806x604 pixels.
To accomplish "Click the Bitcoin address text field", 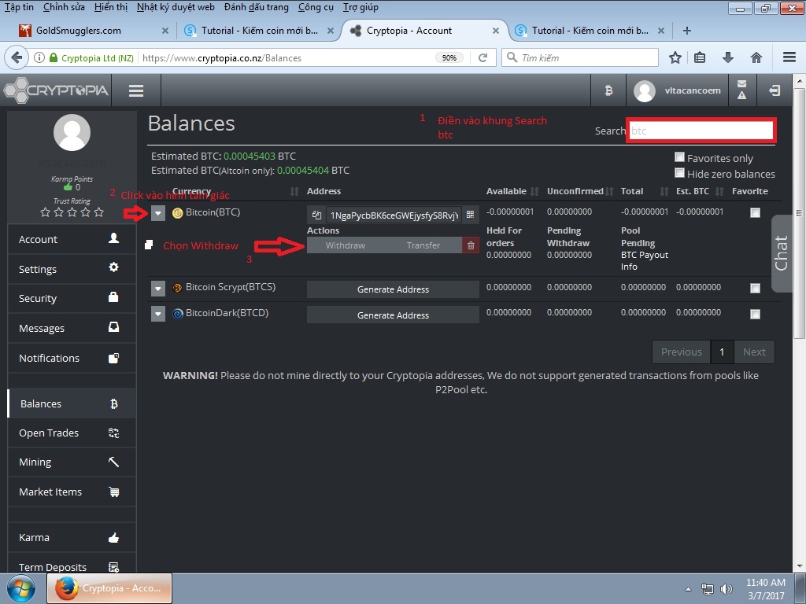I will point(394,215).
